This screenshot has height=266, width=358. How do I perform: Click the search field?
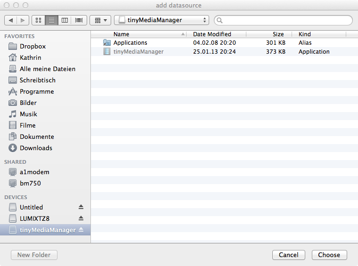(284, 20)
